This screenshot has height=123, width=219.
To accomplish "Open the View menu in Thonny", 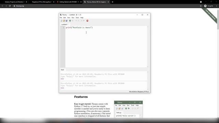I will 68,18.
